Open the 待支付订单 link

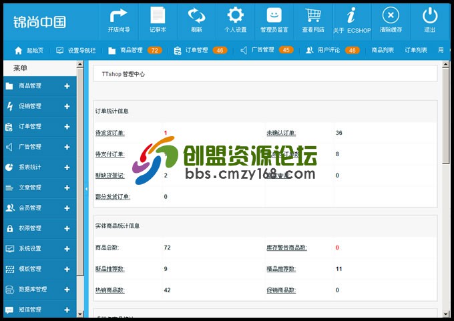(x=109, y=154)
